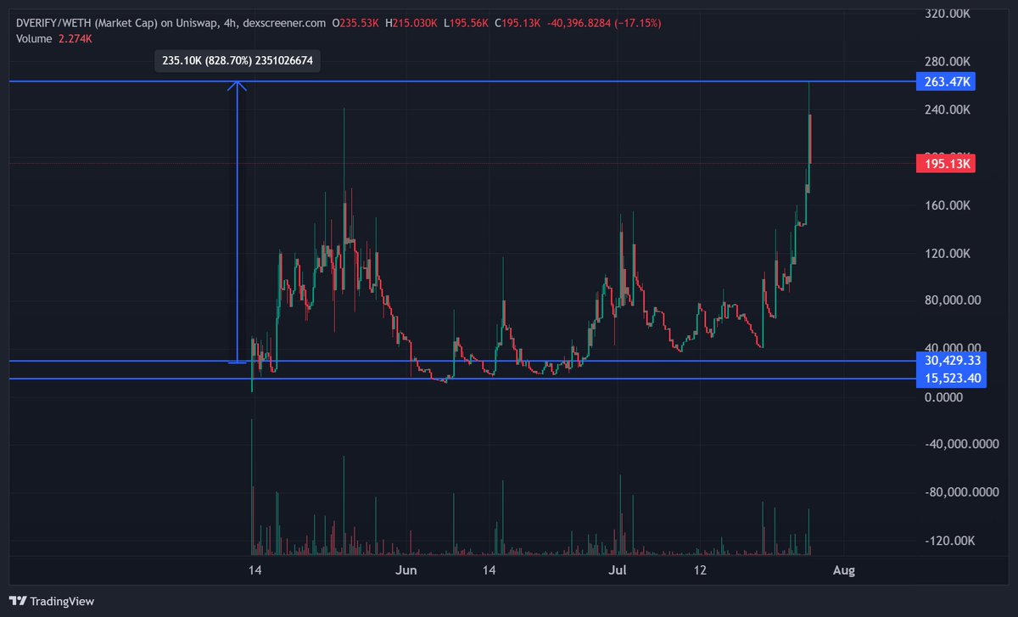This screenshot has height=617, width=1018.
Task: Click Aug on the time axis
Action: 844,570
